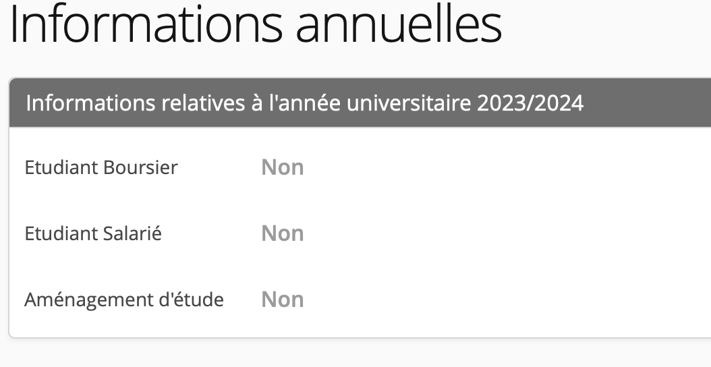Click the "2023/2024" year in the header
The width and height of the screenshot is (711, 367).
pyautogui.click(x=530, y=104)
